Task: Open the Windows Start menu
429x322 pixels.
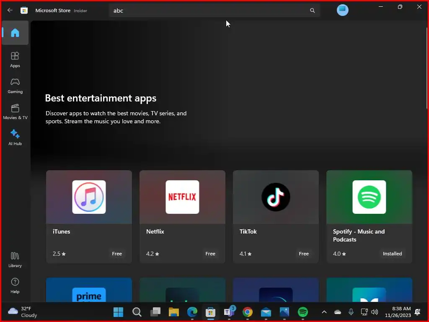Action: 118,312
